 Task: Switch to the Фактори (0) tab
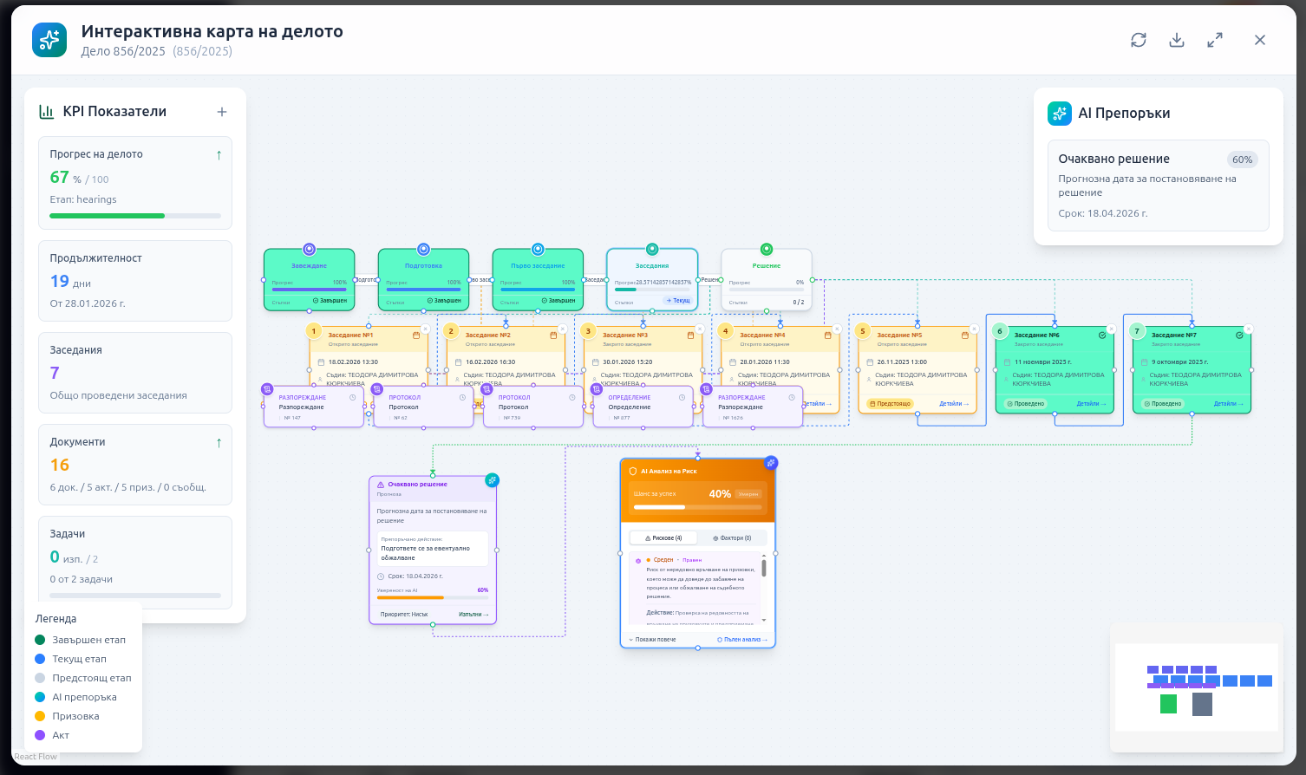click(732, 538)
